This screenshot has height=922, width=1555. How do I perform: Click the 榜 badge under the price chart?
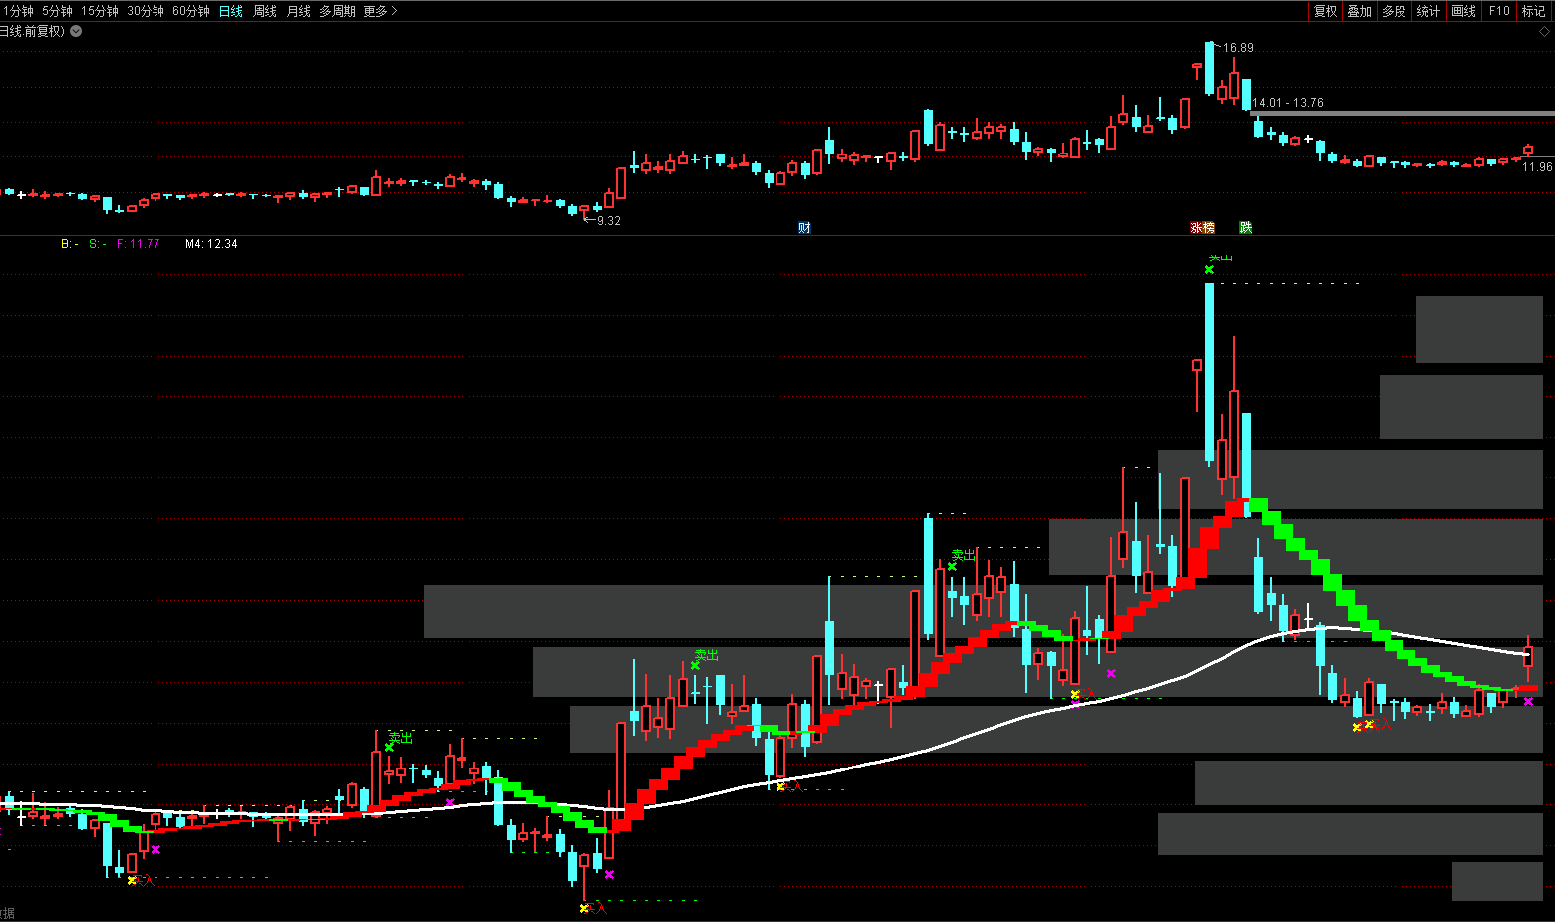tap(1209, 228)
